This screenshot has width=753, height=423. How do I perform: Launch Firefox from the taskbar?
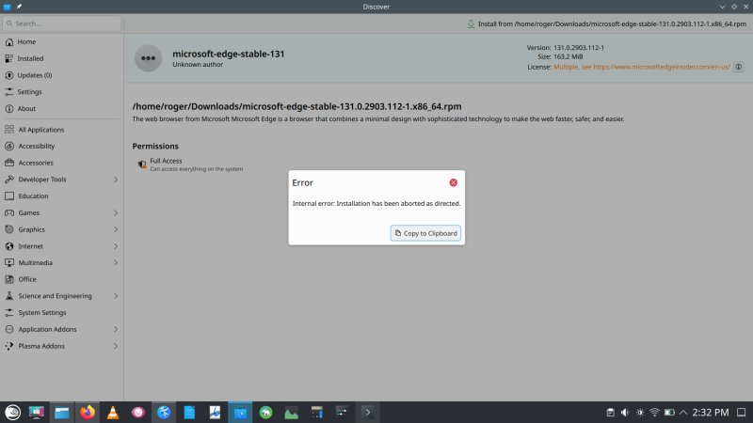coord(88,413)
